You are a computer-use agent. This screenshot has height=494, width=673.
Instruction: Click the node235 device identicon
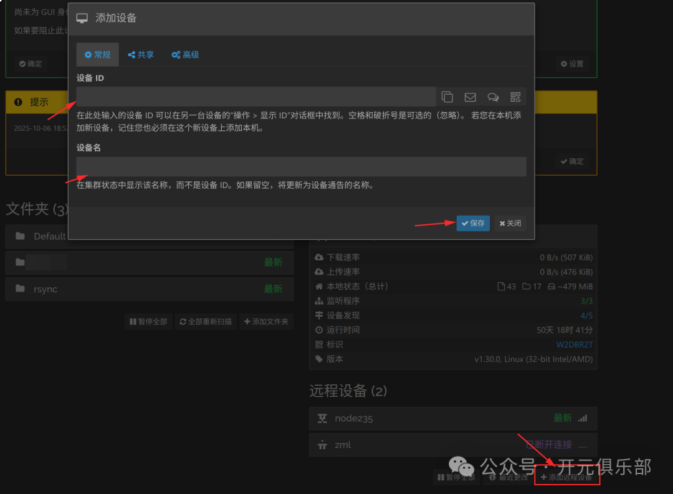322,419
